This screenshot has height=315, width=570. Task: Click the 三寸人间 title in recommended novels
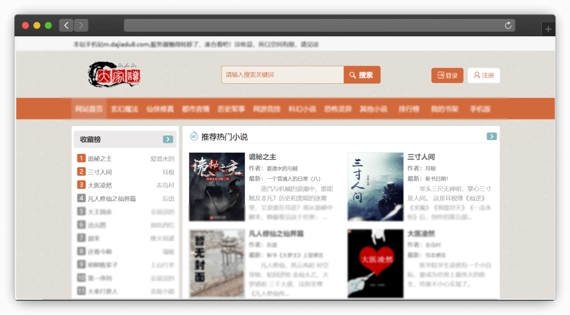coord(421,157)
